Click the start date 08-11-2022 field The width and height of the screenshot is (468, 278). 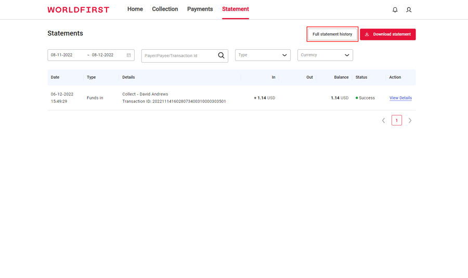66,55
